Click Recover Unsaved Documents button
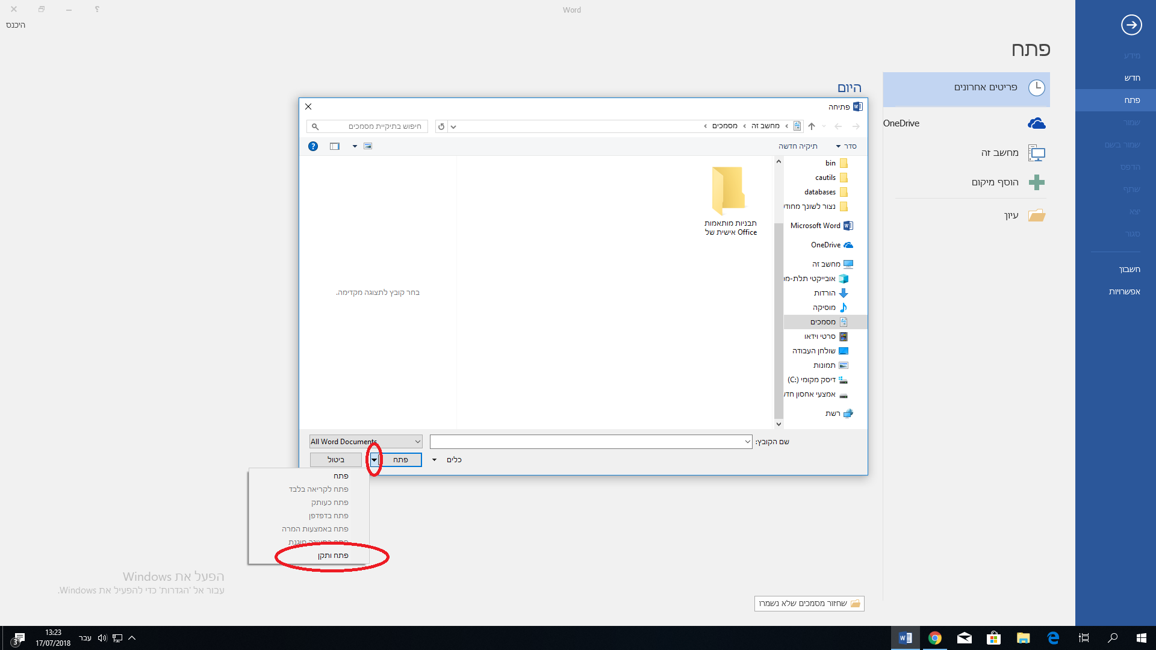The image size is (1156, 650). pos(809,604)
